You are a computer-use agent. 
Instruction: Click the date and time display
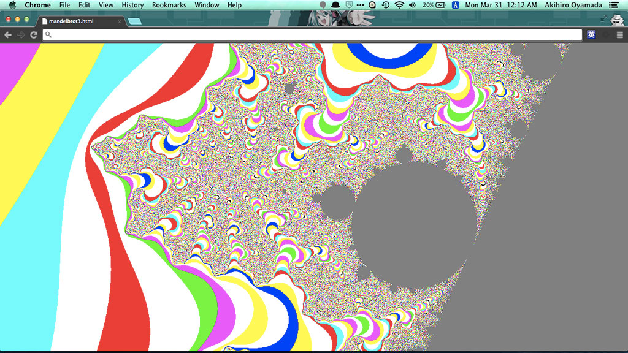pos(501,5)
